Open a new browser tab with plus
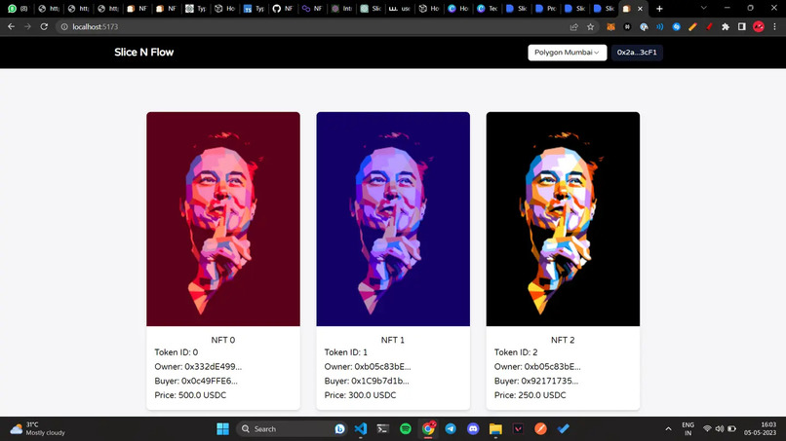This screenshot has height=441, width=786. pyautogui.click(x=659, y=9)
